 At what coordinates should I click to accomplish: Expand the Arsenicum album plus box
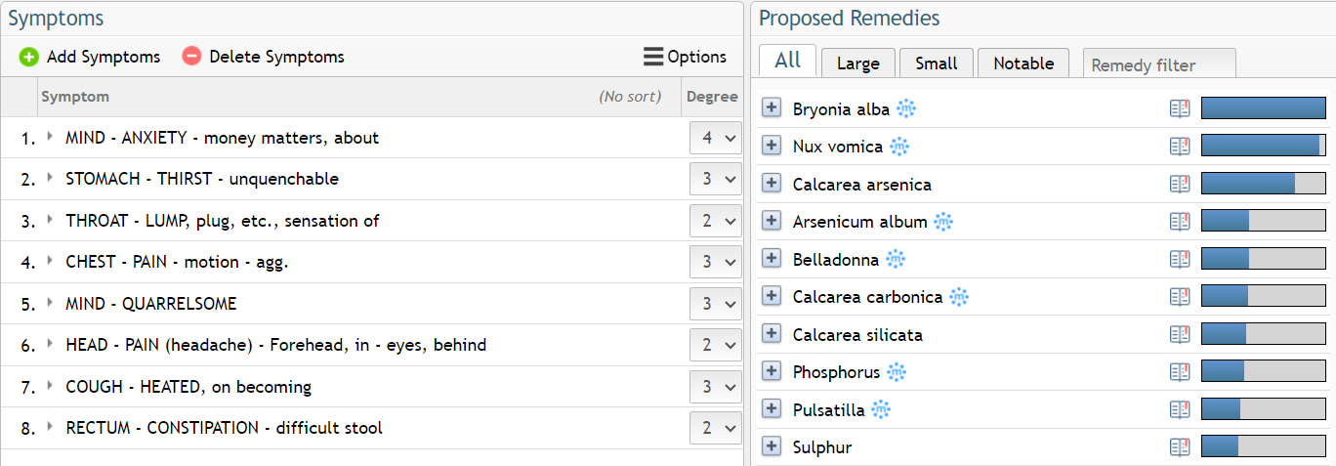(772, 221)
